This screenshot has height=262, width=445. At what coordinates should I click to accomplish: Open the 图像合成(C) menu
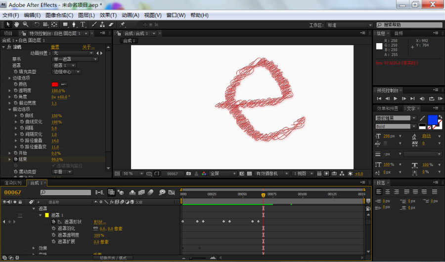tap(59, 15)
